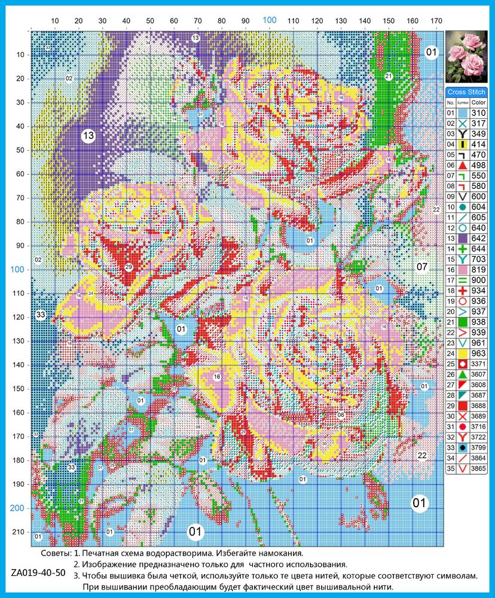Viewport: 495px width, 598px height.
Task: Select the red cross symbol for color 934
Action: 462,291
